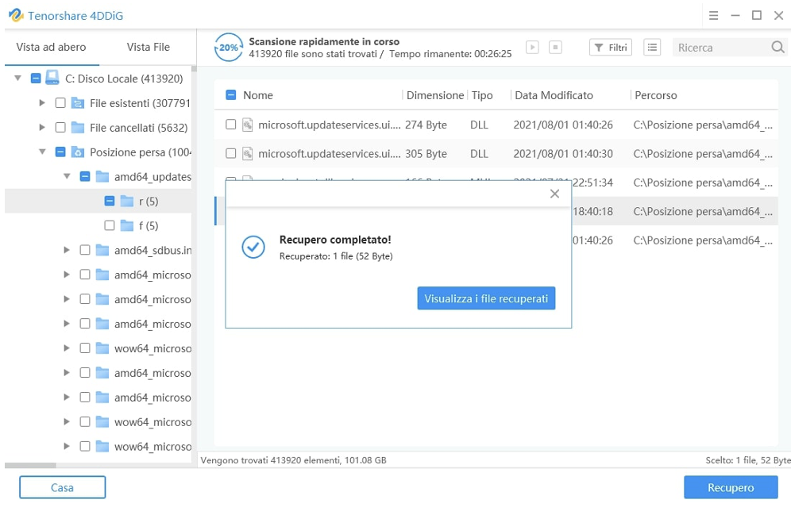Click Visualizza i file recuperati
The image size is (791, 511).
coord(486,298)
